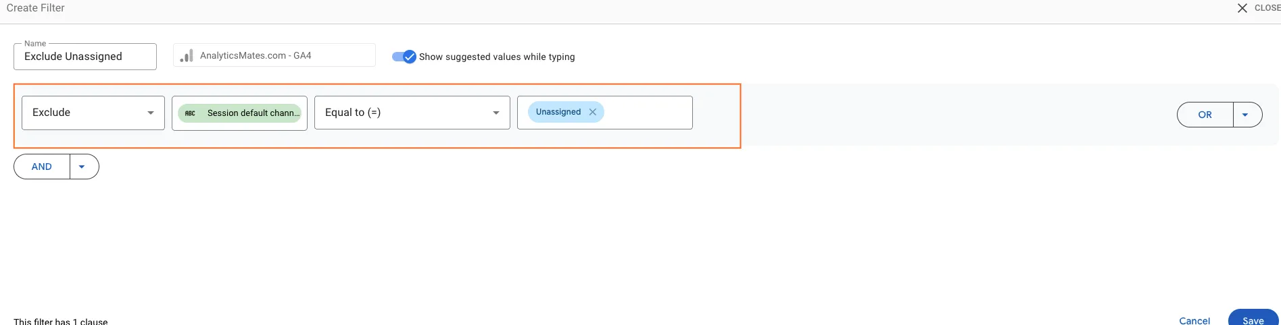This screenshot has height=325, width=1281.
Task: Click the Save button
Action: [x=1253, y=320]
